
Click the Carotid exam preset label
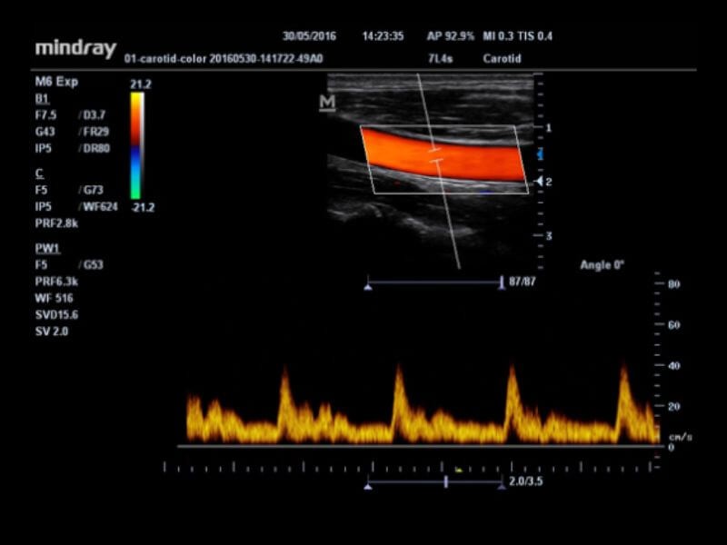click(x=503, y=58)
